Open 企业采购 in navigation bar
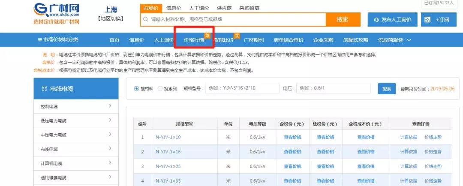Screen dimensions: 463x186 (323, 40)
